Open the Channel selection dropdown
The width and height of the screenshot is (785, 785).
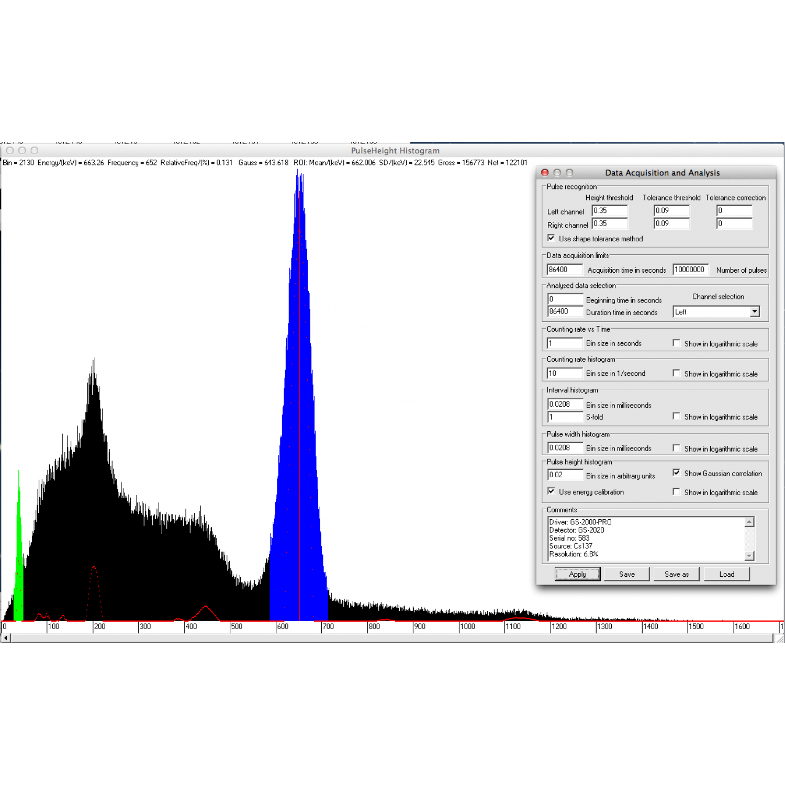click(x=754, y=312)
